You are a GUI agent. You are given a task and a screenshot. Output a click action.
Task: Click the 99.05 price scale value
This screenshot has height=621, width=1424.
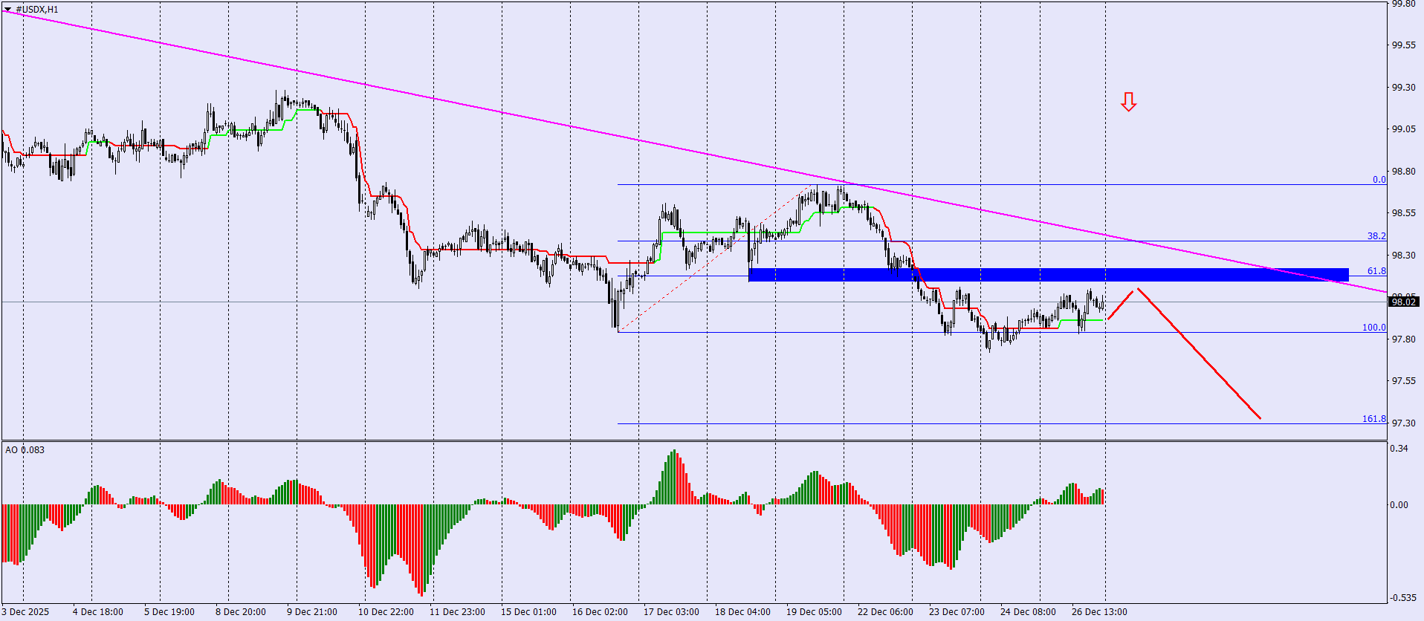(x=1403, y=129)
